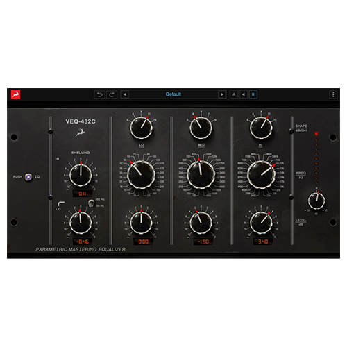Select comparison slot B
The width and height of the screenshot is (347, 347).
253,94
